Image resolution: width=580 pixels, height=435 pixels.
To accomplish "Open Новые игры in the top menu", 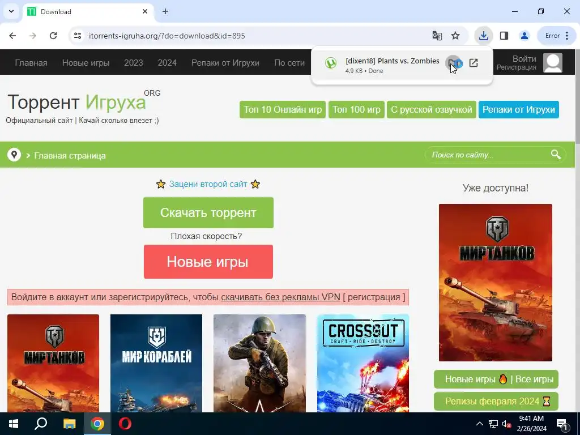I will [86, 63].
